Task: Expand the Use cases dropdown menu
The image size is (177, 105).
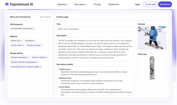Action: coord(80,4)
